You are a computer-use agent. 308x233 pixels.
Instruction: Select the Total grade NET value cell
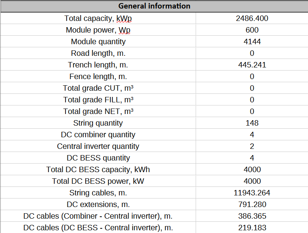click(252, 111)
